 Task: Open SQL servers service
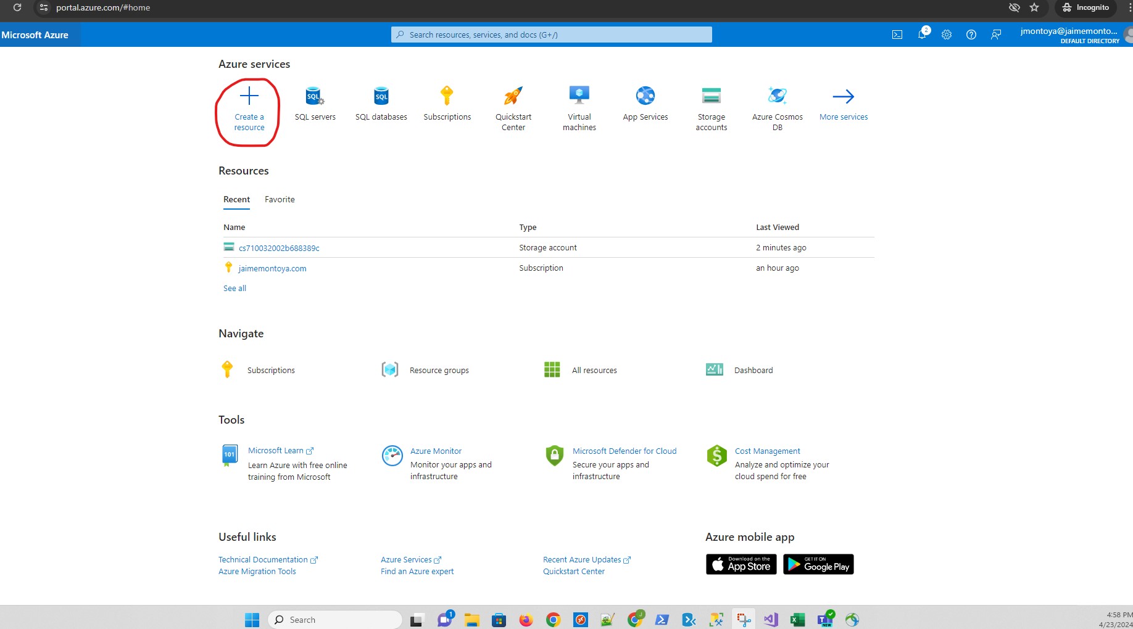tap(315, 104)
